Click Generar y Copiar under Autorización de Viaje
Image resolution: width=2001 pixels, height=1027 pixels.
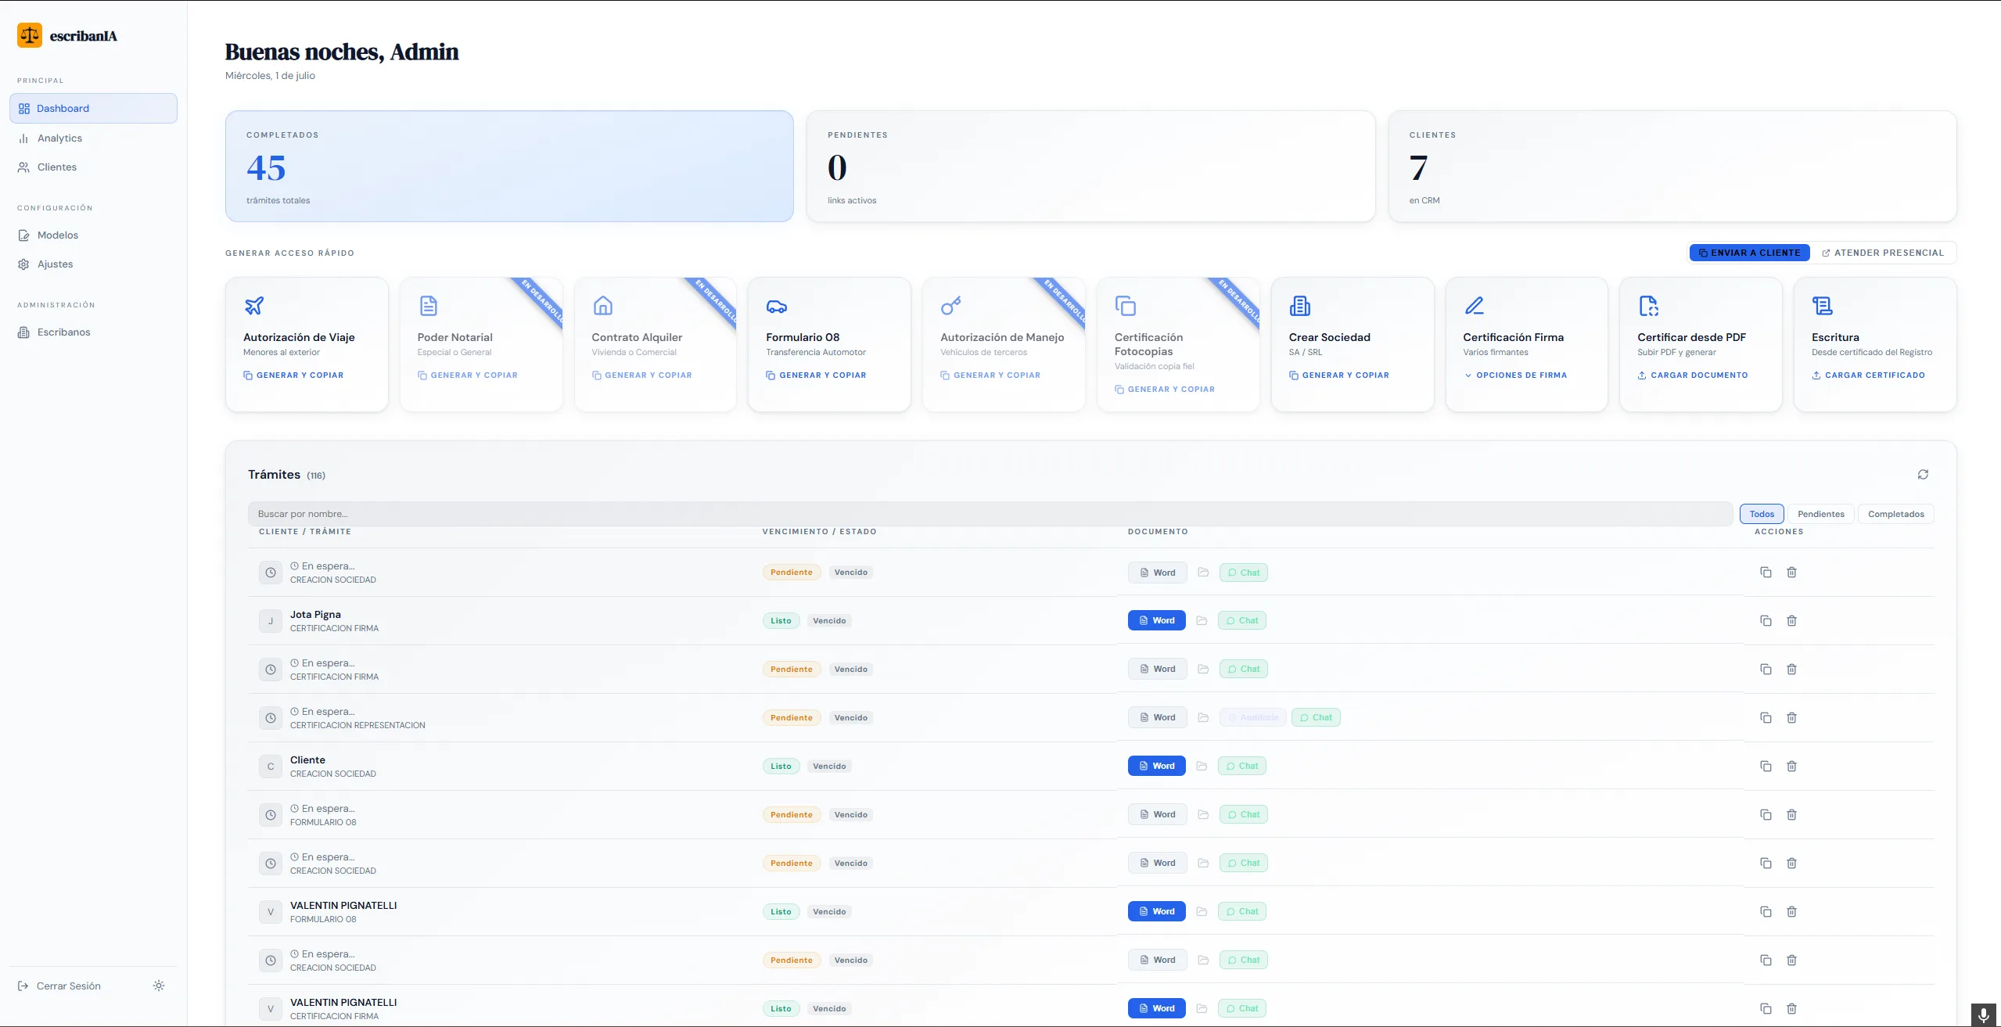click(x=293, y=375)
